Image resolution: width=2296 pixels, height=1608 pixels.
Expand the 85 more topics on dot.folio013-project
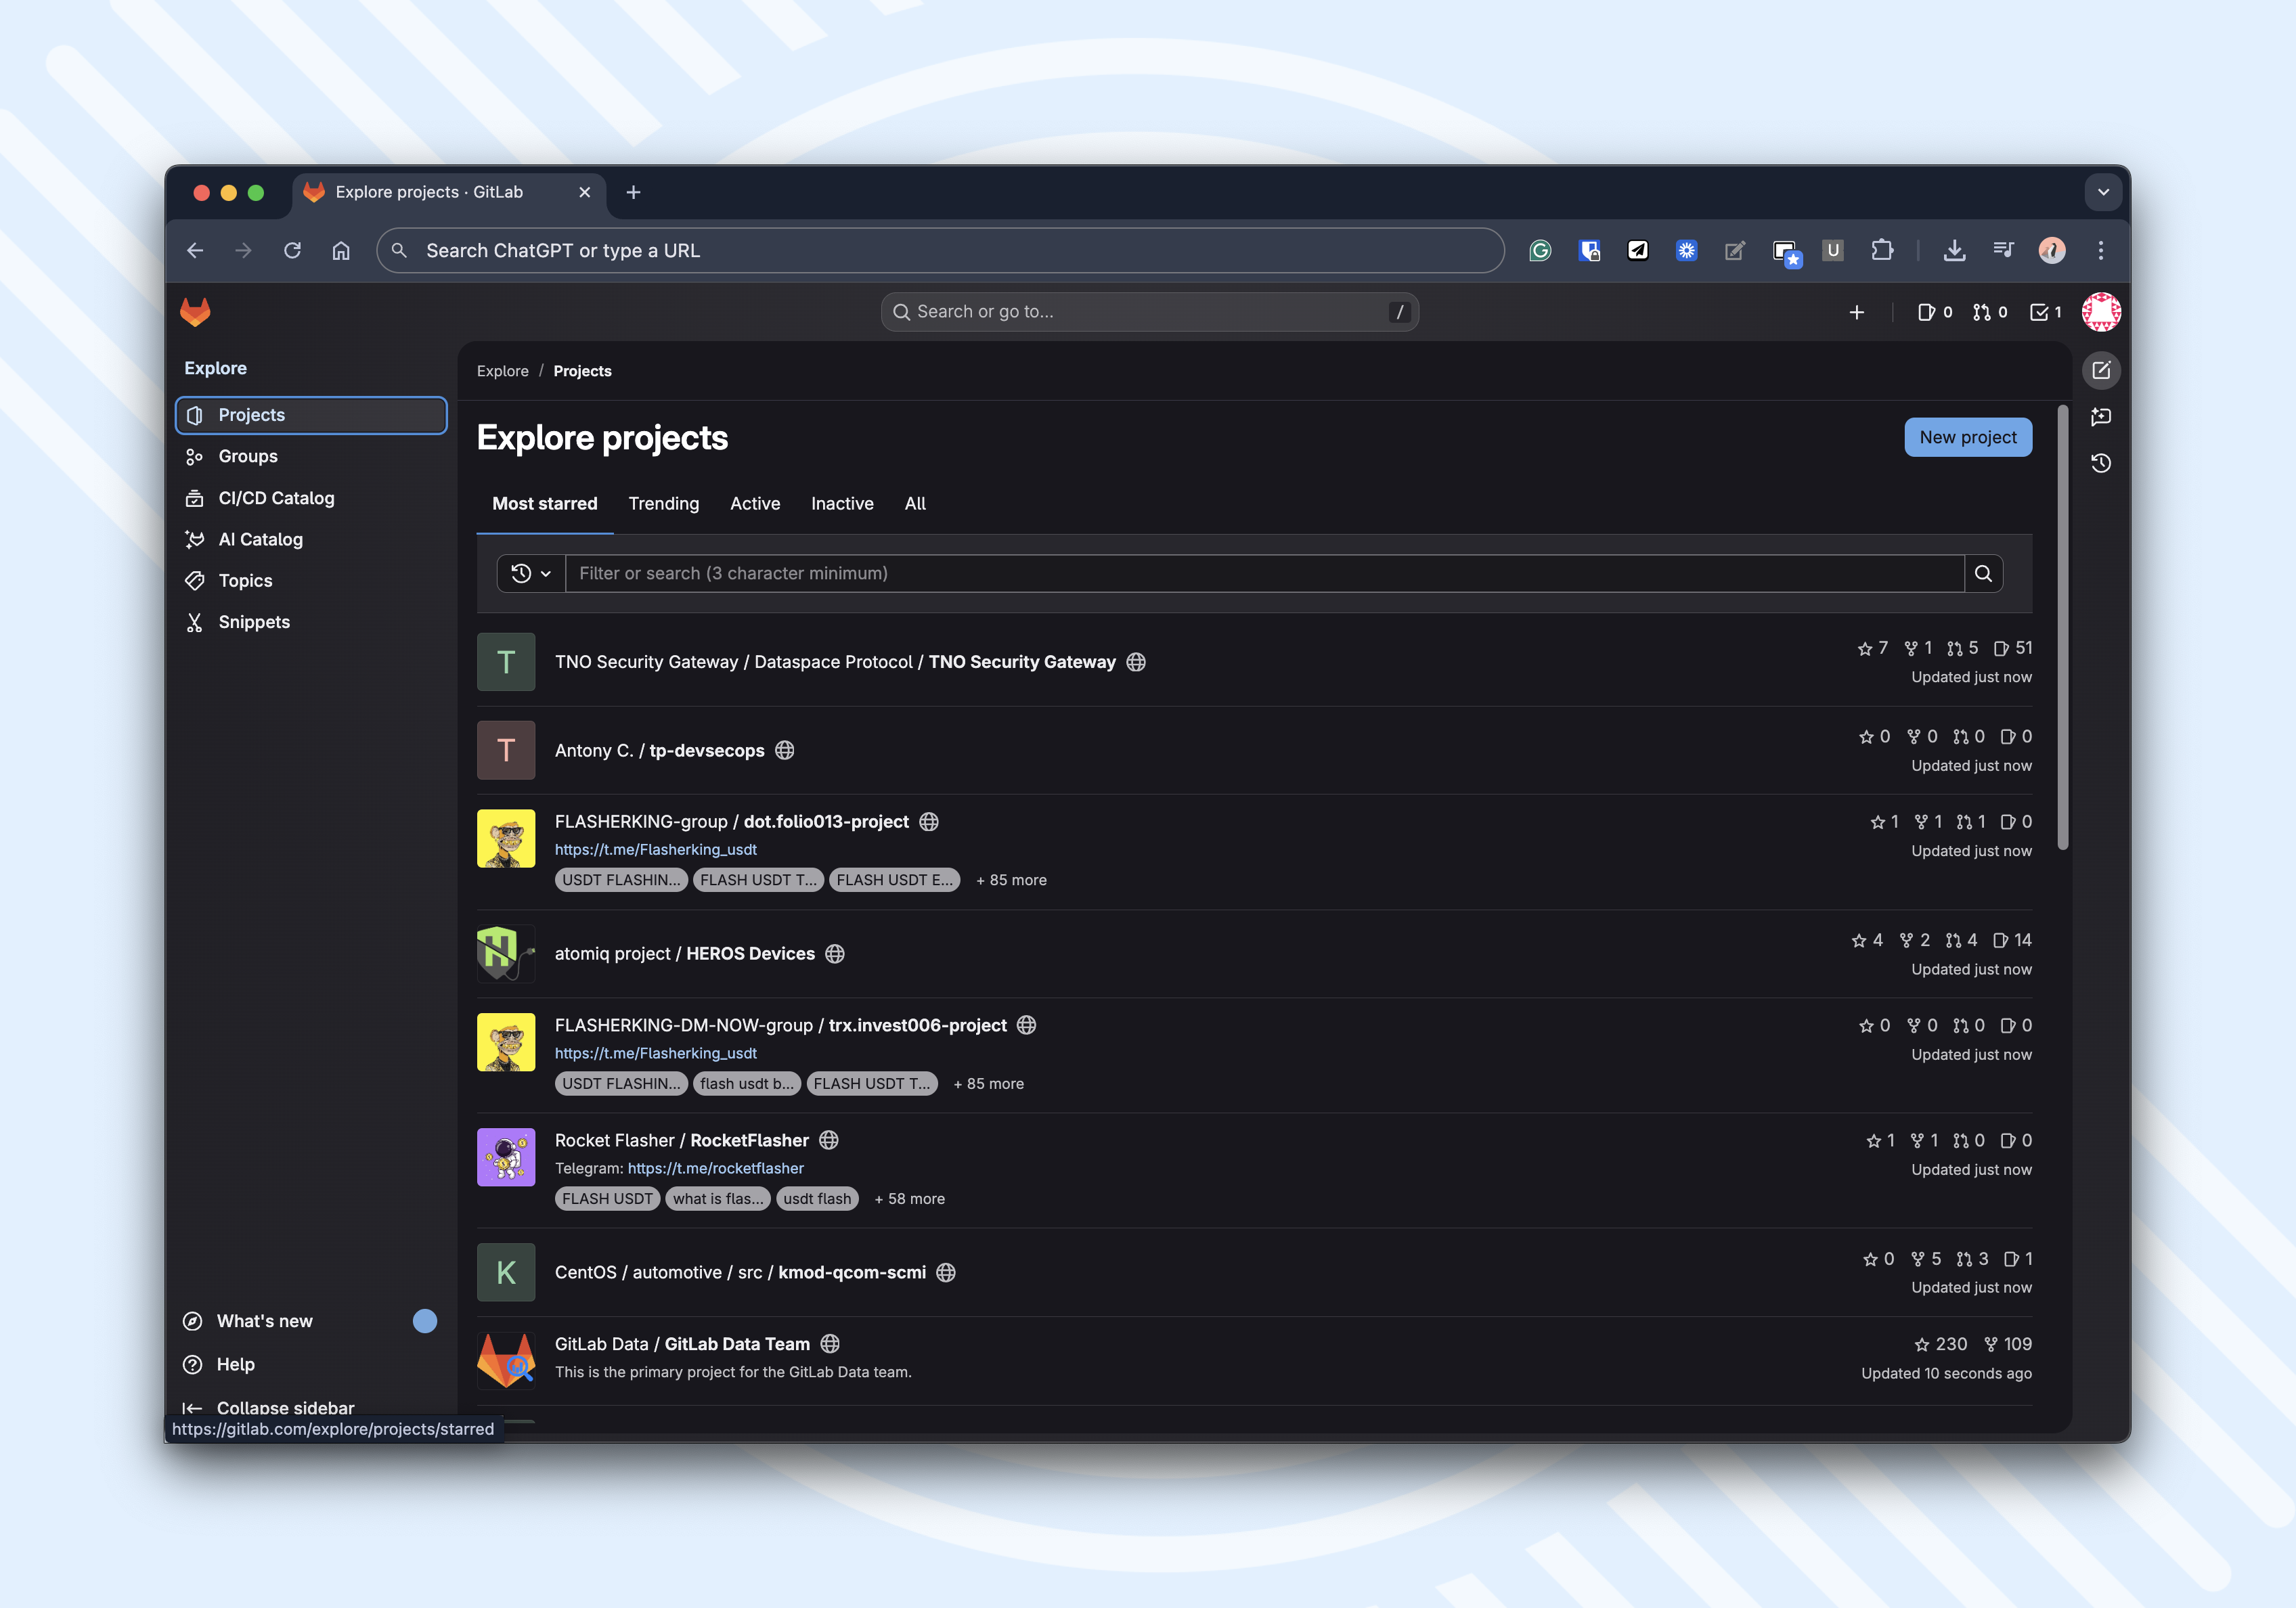point(1011,880)
